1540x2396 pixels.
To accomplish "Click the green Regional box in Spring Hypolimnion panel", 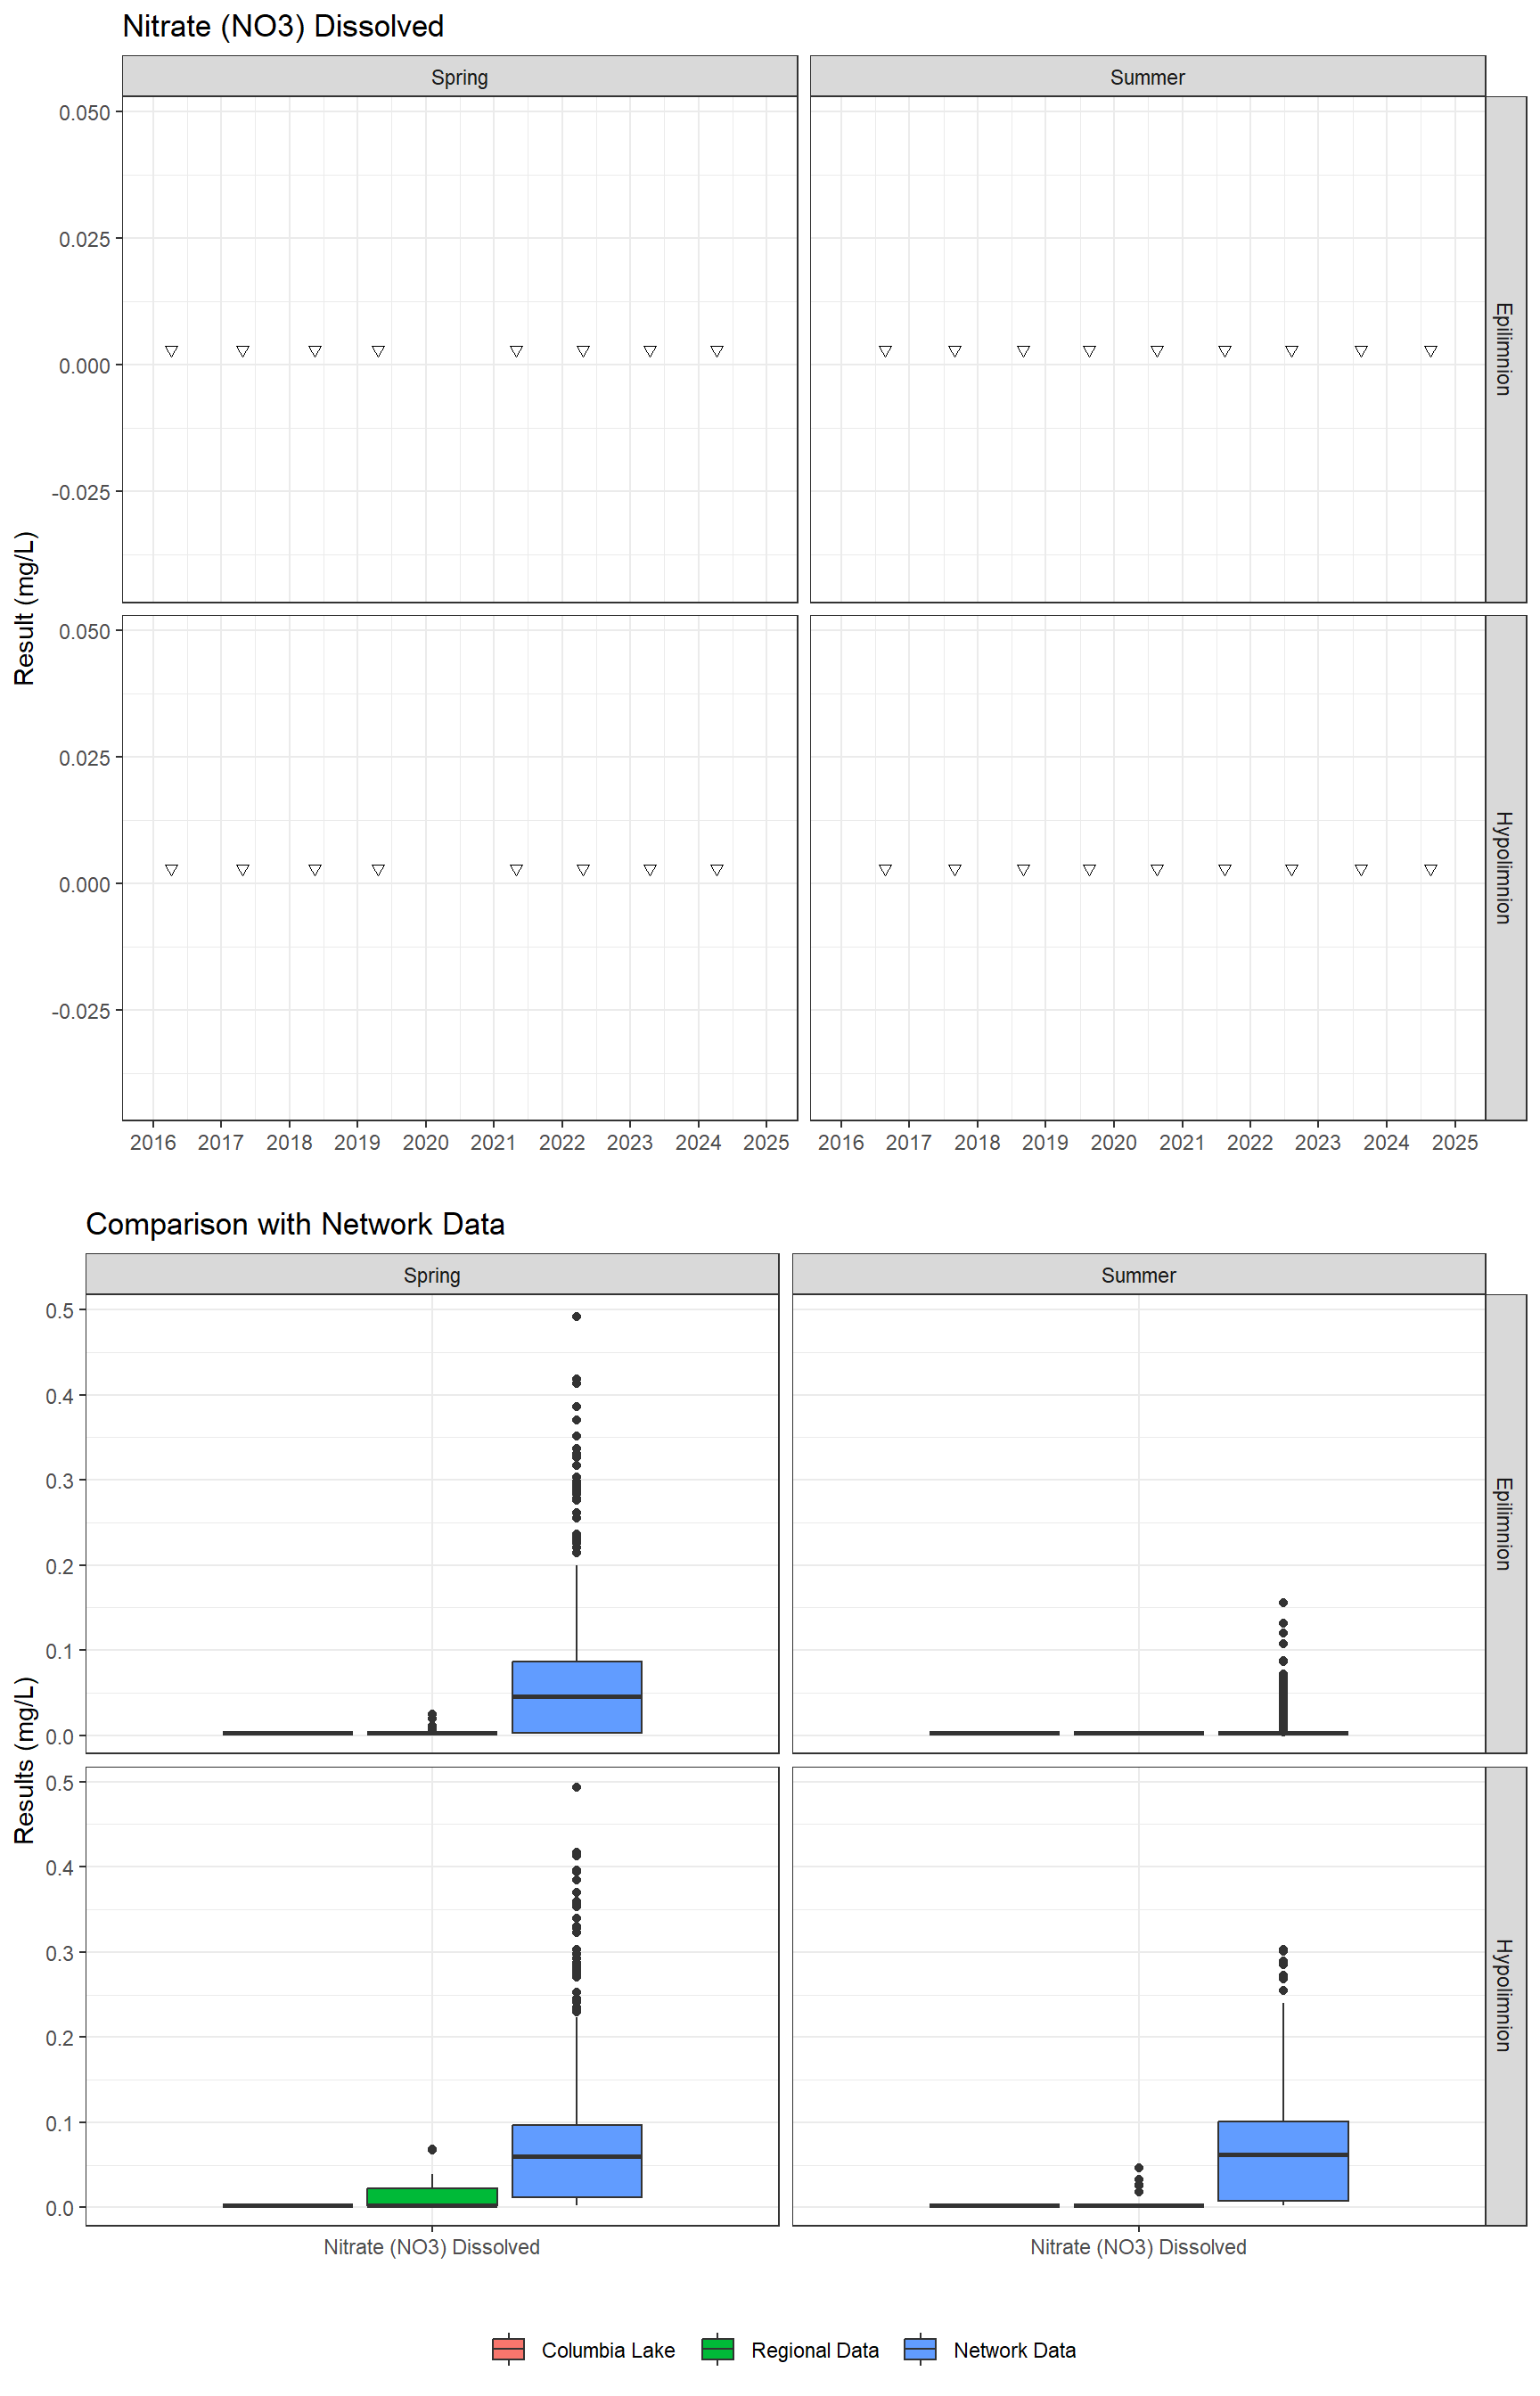I will tap(432, 2197).
